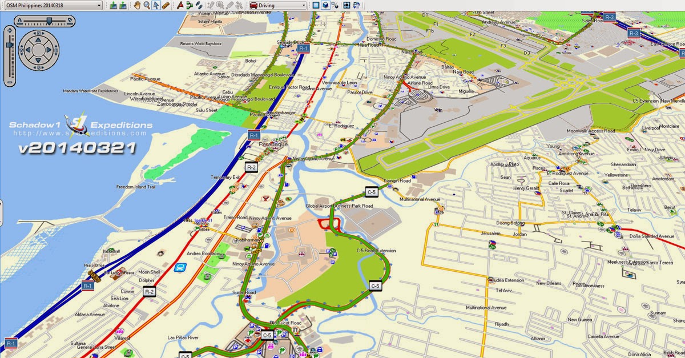Screen dimensions: 685x358
Task: Click the pan-up arrow on the compass control
Action: click(x=37, y=39)
